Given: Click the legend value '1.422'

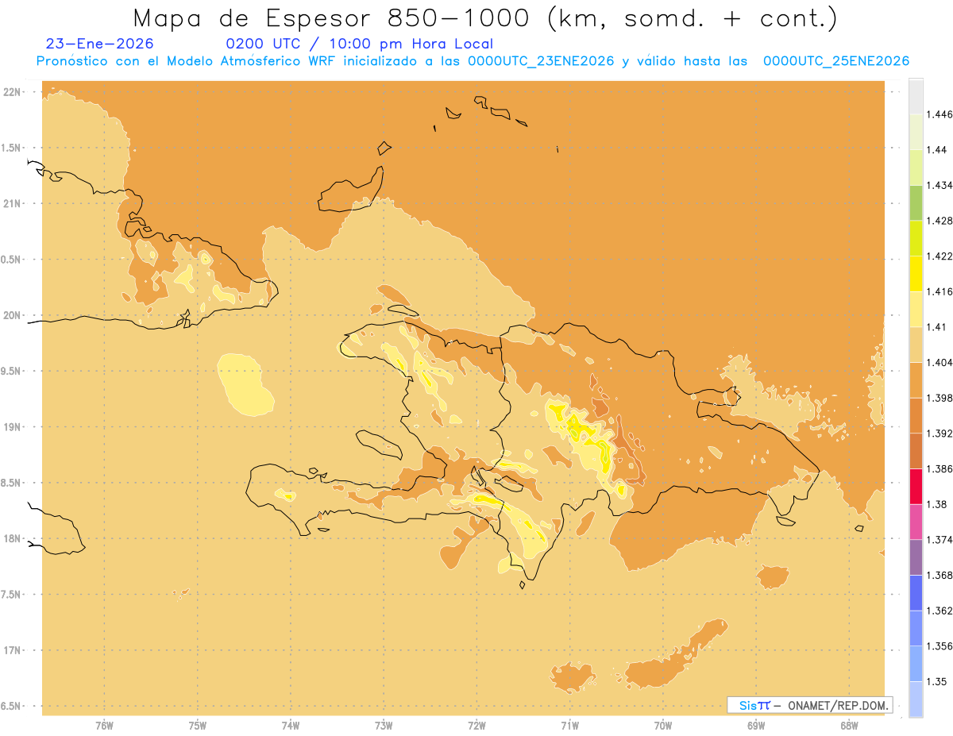Looking at the screenshot, I should click(x=941, y=256).
